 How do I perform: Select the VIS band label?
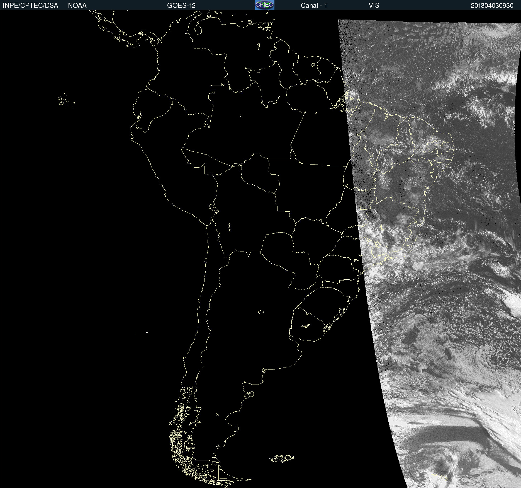(x=374, y=6)
